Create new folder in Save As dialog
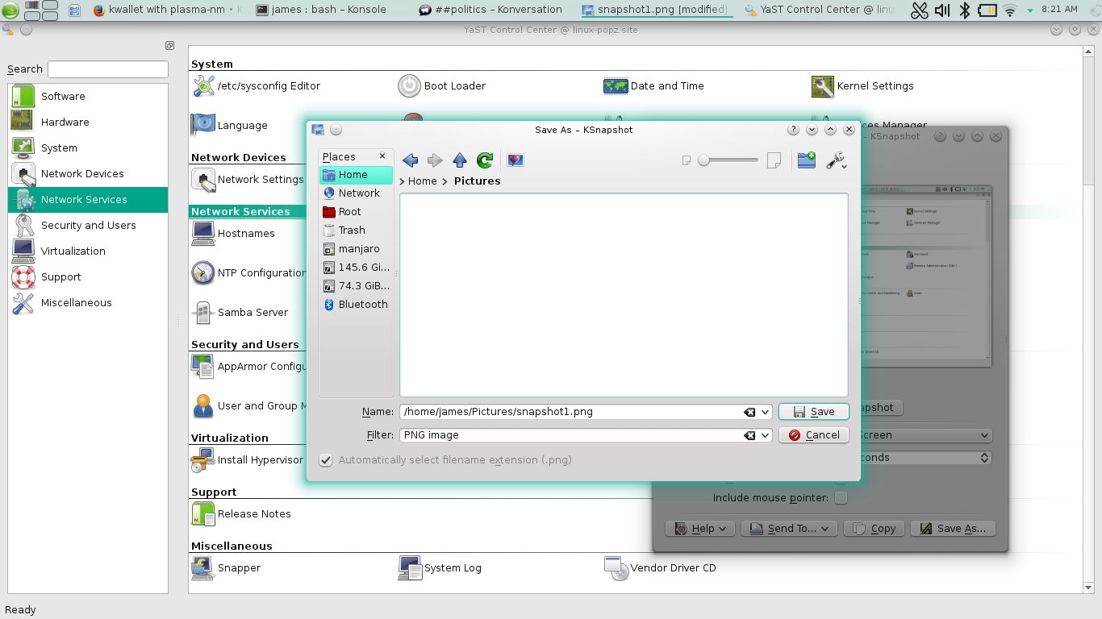 coord(806,160)
